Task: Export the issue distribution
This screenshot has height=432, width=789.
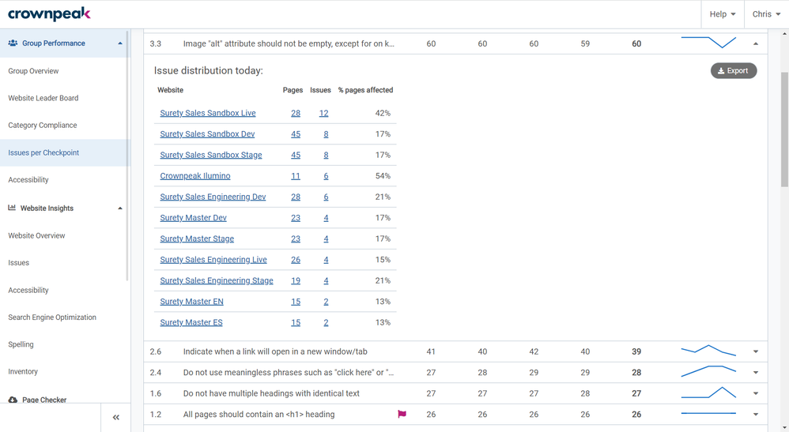Action: pyautogui.click(x=734, y=71)
